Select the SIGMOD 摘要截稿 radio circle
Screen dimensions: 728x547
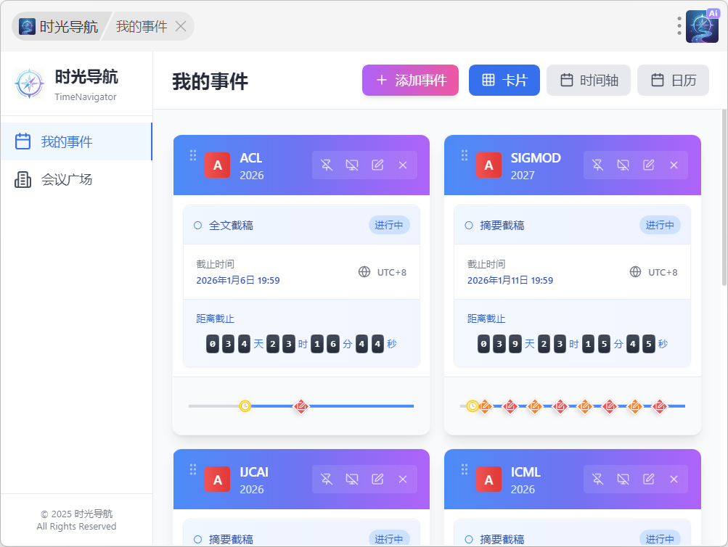[x=469, y=226]
